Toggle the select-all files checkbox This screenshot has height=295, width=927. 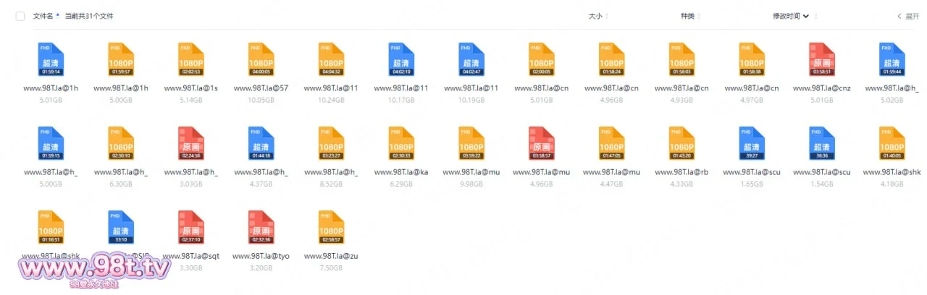coord(20,16)
